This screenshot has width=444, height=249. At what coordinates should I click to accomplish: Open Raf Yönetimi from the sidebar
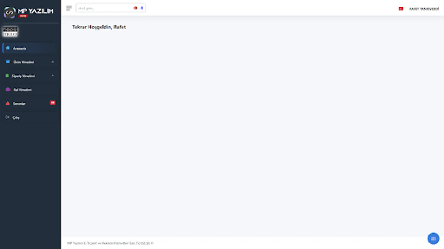[22, 89]
